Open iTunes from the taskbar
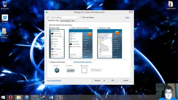 tap(27, 97)
